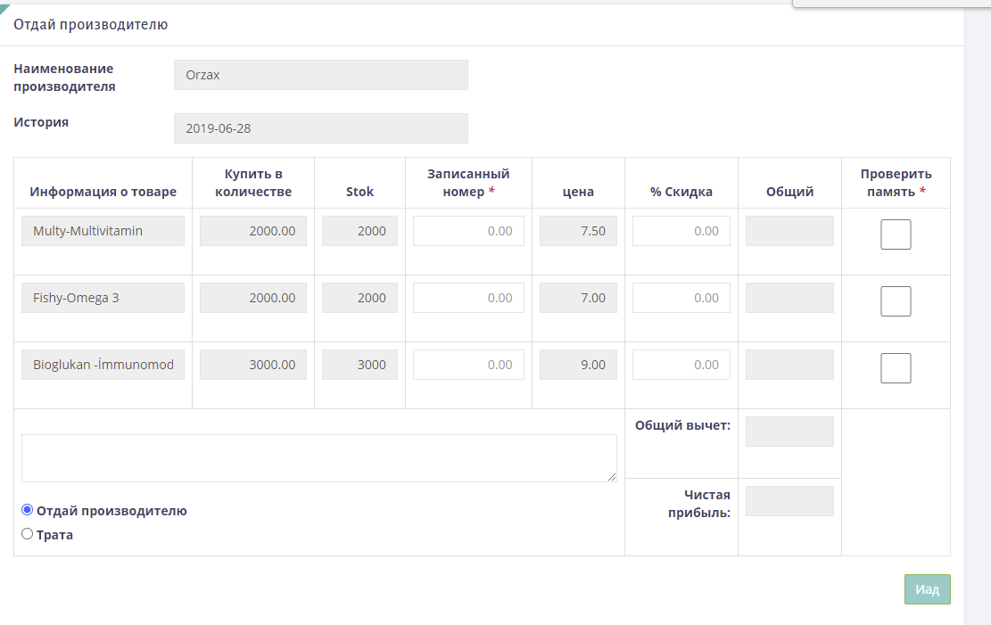The width and height of the screenshot is (991, 625).
Task: Select the Отдай производителю radio option
Action: [27, 509]
